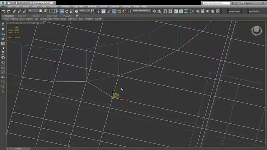The width and height of the screenshot is (267, 150).
Task: Activate the Select and Rotate tool
Action: (67, 11)
